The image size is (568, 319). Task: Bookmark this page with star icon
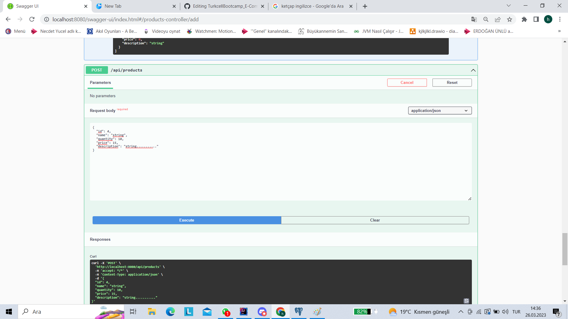509,19
